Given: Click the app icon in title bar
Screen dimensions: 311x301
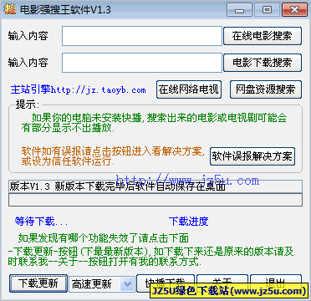Looking at the screenshot, I should 9,9.
